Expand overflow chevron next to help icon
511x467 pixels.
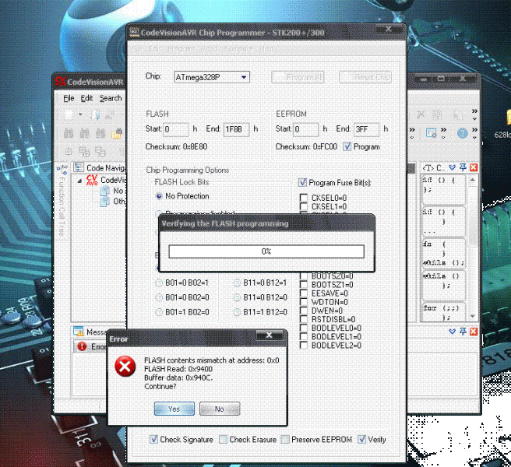(x=475, y=133)
